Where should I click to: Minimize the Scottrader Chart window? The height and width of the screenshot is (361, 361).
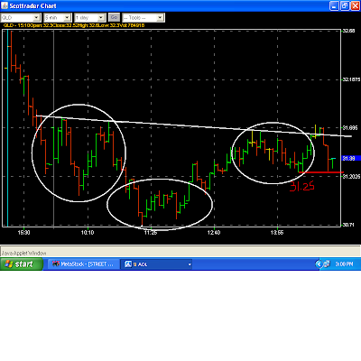coord(334,5)
